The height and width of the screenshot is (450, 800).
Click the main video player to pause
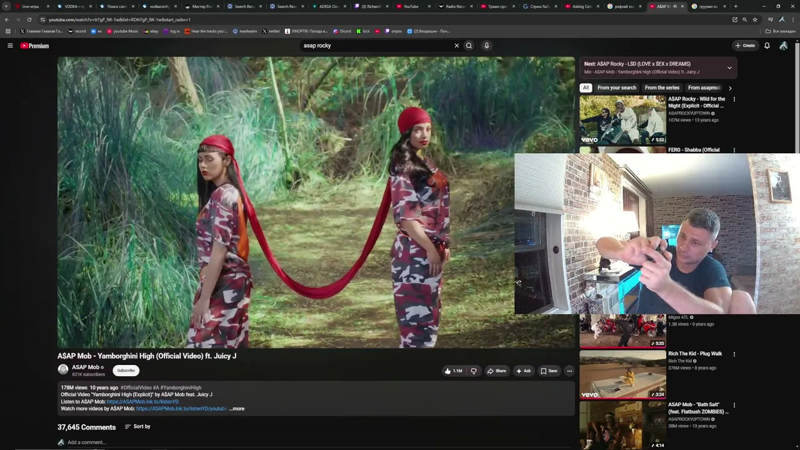tap(316, 202)
